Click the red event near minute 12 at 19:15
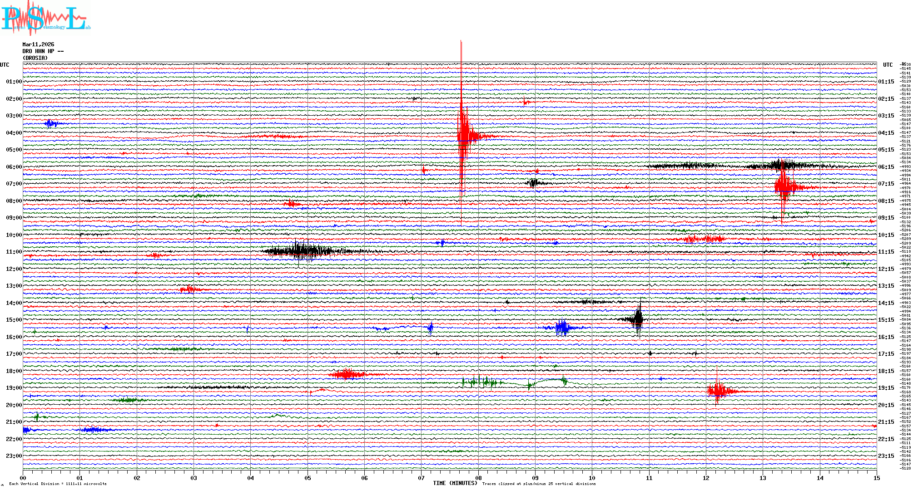This screenshot has width=913, height=490. (x=718, y=391)
